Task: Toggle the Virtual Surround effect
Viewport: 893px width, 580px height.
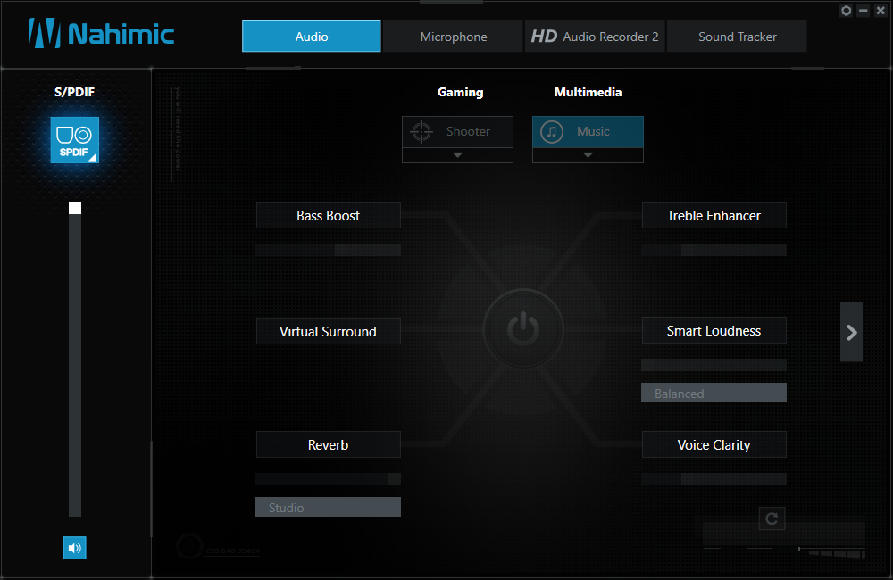Action: click(x=328, y=331)
